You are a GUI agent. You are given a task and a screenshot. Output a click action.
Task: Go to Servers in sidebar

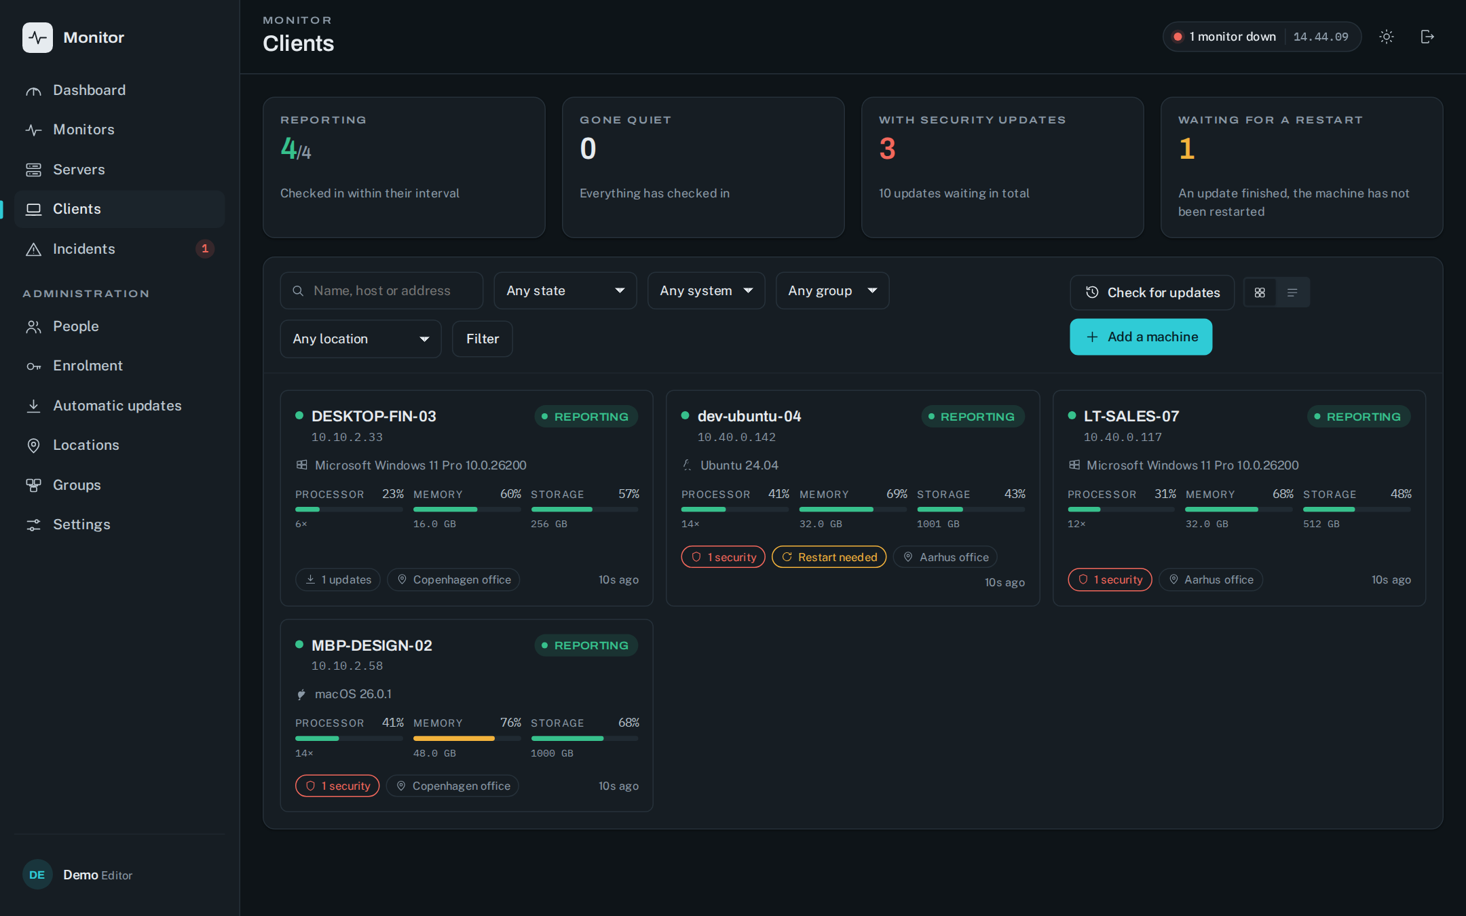(x=119, y=170)
